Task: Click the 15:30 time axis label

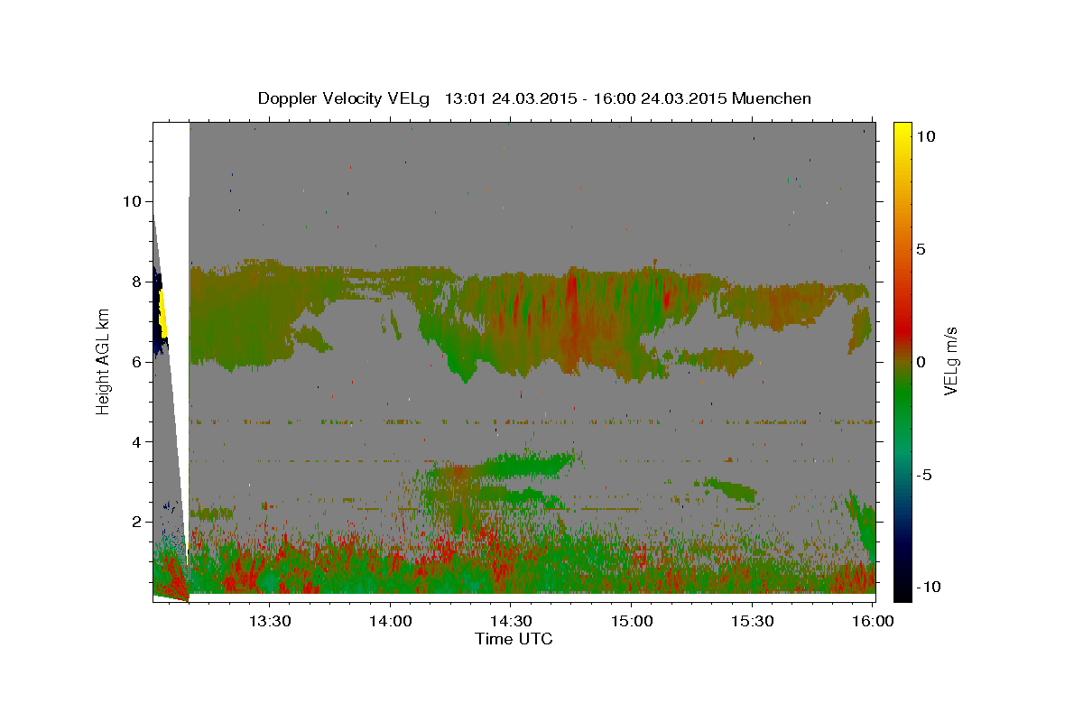Action: pyautogui.click(x=751, y=621)
